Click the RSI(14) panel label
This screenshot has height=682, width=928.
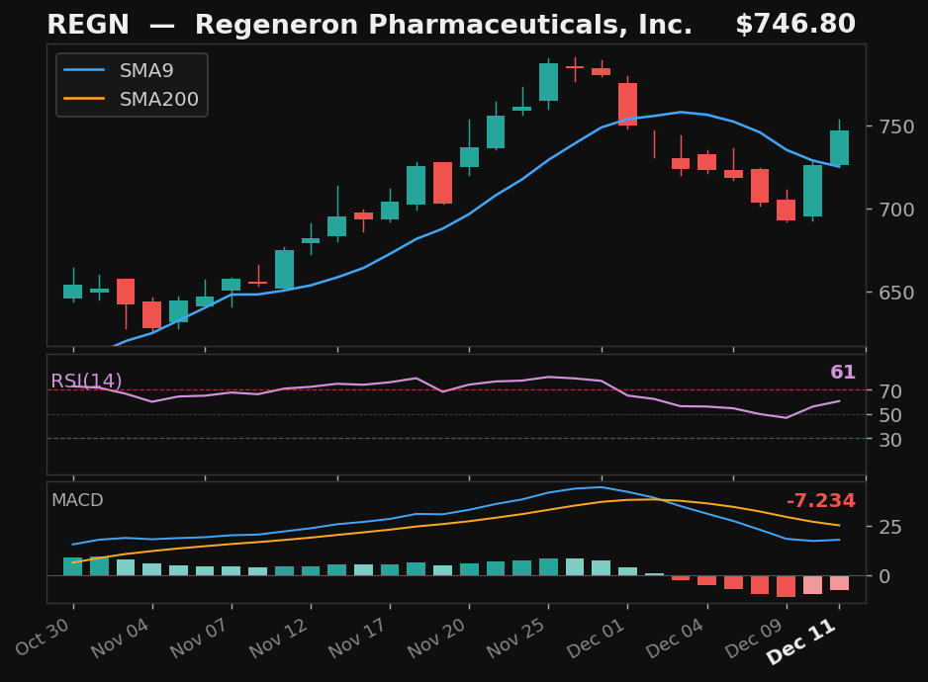[86, 381]
